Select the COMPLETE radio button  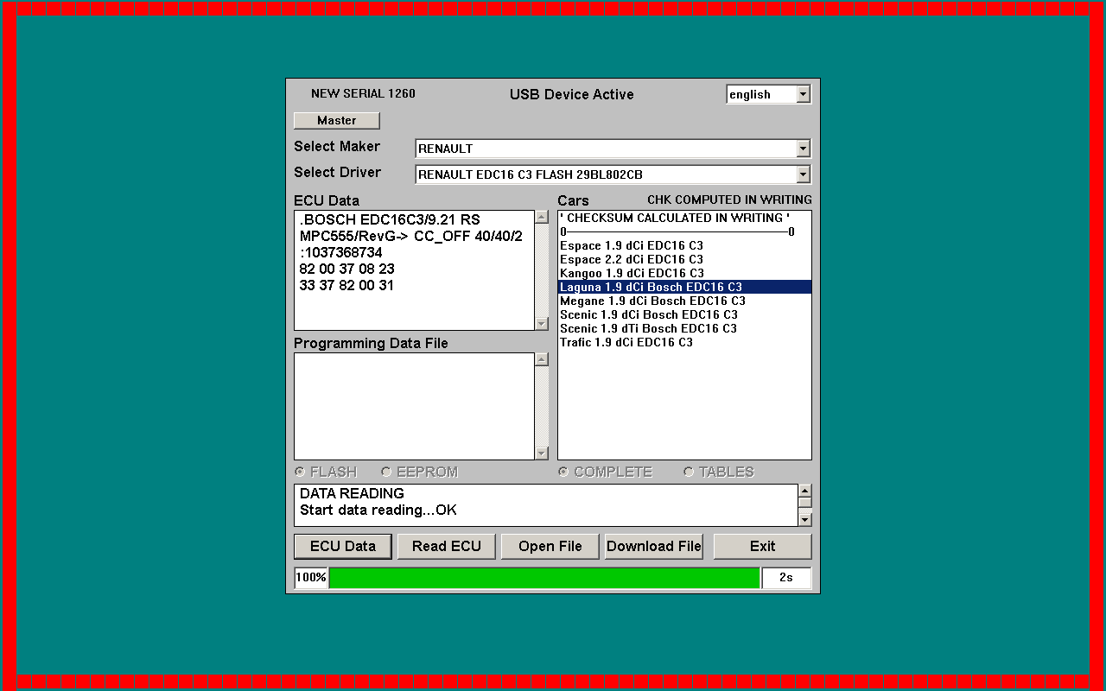[563, 472]
